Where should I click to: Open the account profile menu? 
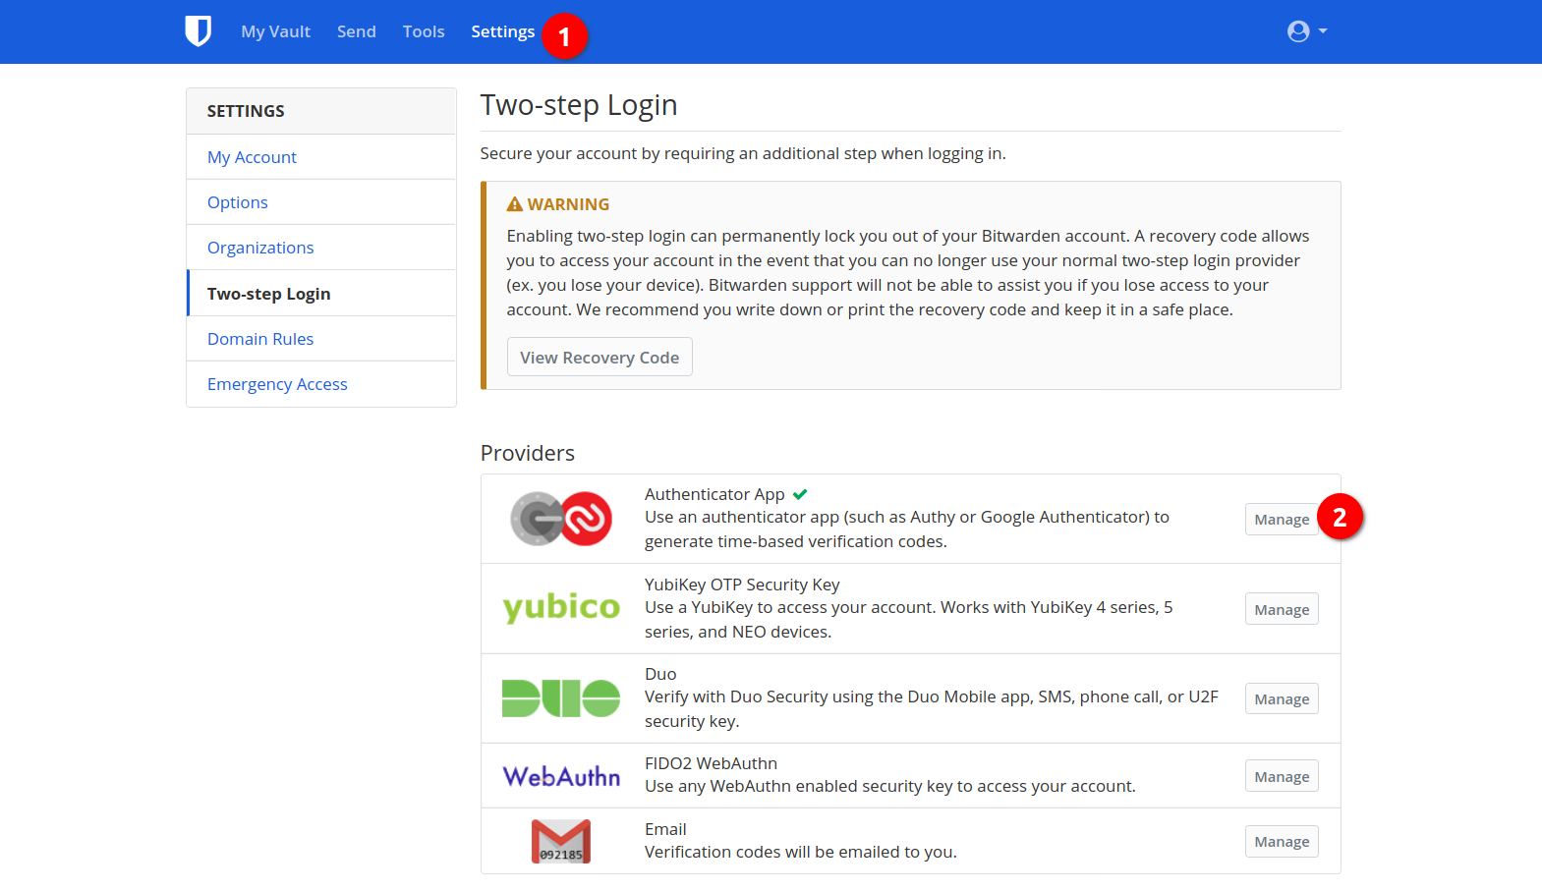coord(1306,31)
